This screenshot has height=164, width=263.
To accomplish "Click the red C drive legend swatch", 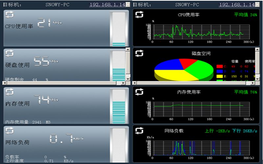I will (x=219, y=66).
